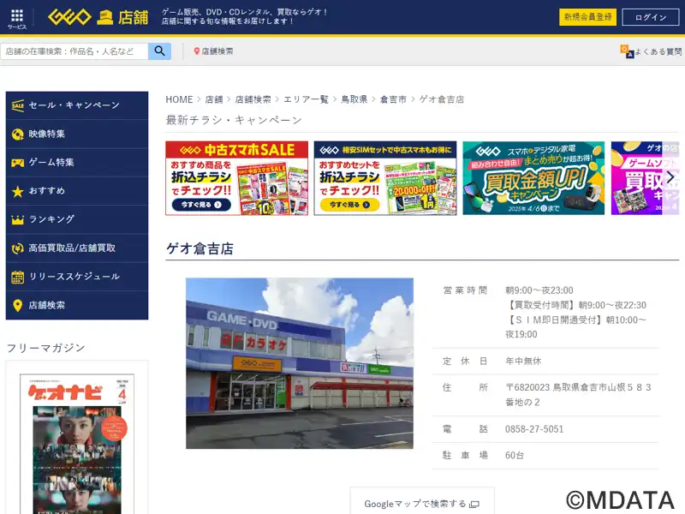This screenshot has width=685, height=514.
Task: Open sidebar 店舗検索 menu item
Action: click(77, 305)
